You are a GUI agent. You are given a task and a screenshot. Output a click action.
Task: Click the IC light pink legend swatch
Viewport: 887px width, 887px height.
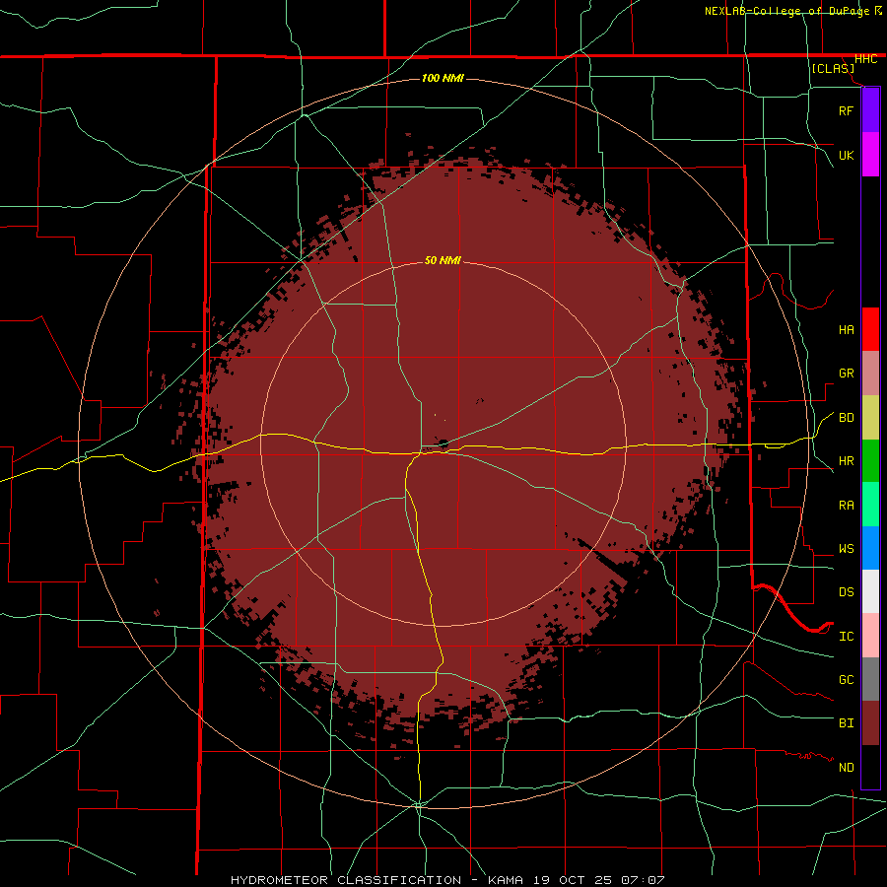870,636
